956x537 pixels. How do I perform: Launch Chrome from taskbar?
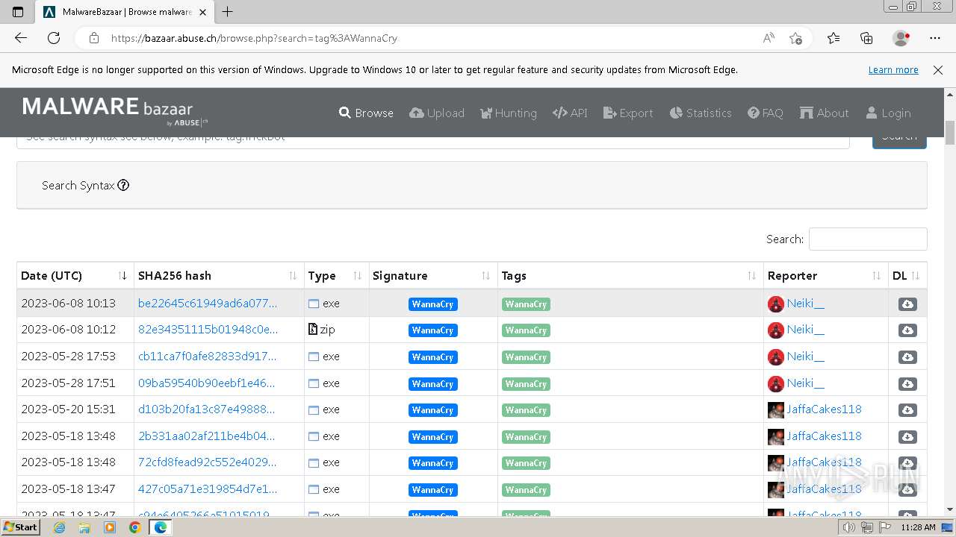click(134, 527)
